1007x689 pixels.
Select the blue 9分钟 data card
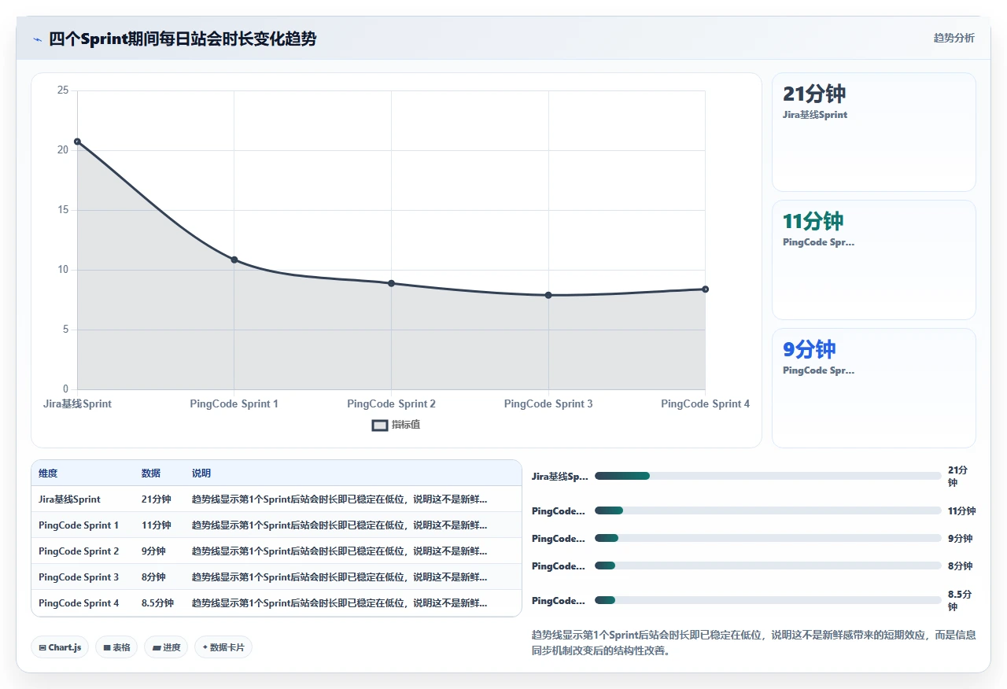coord(874,388)
